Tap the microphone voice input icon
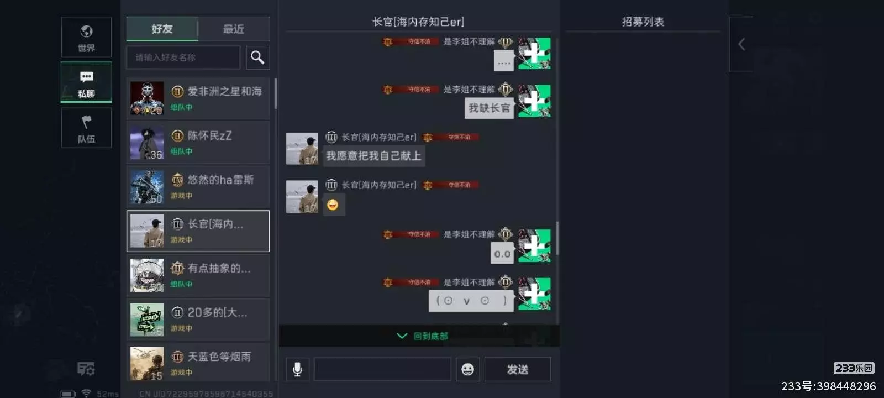 tap(297, 369)
